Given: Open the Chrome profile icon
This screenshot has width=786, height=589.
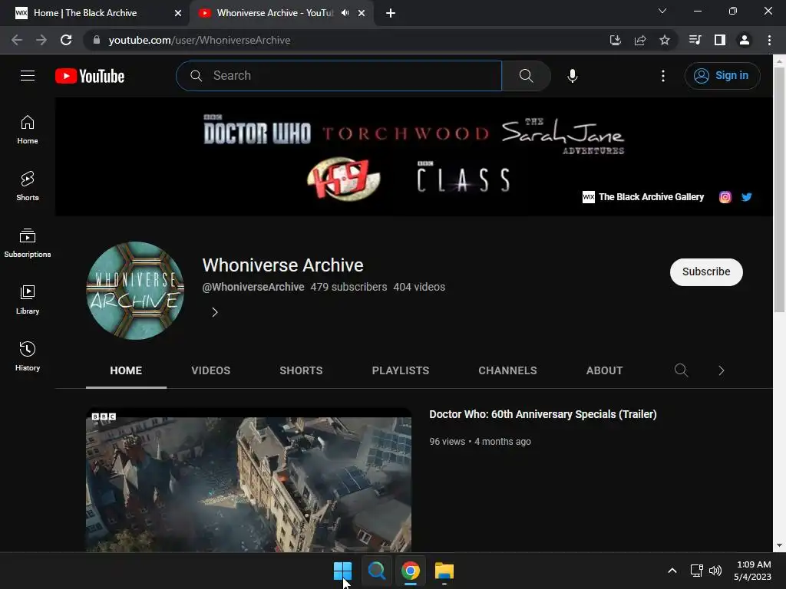Looking at the screenshot, I should [745, 40].
